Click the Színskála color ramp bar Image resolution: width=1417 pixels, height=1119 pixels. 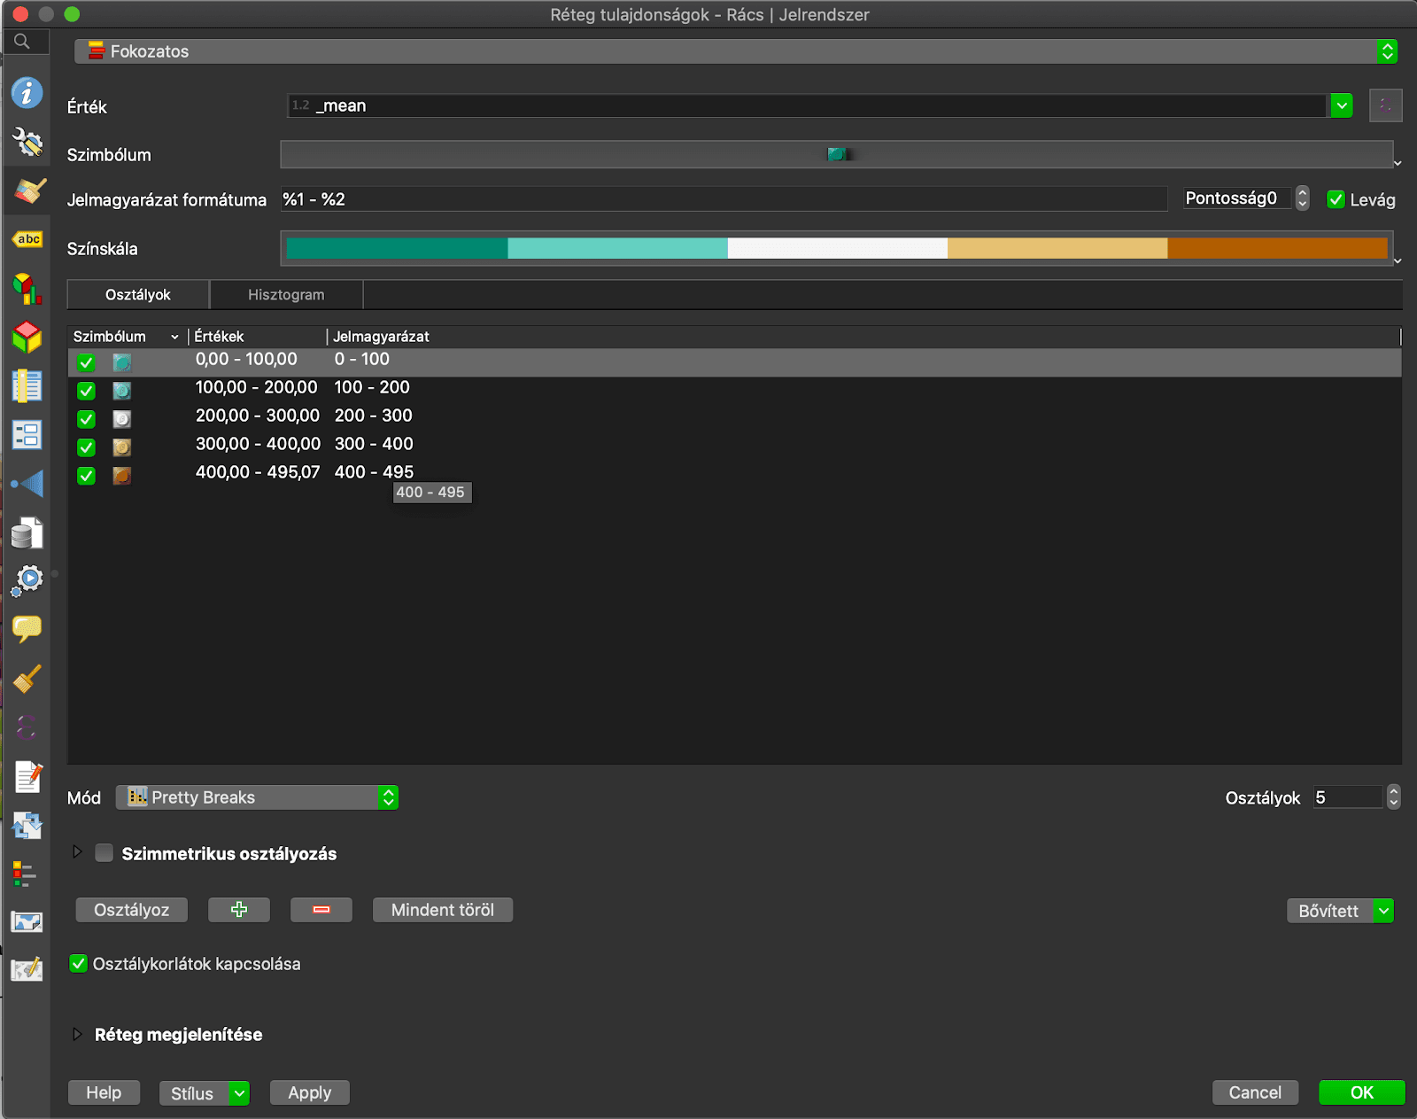tap(836, 249)
